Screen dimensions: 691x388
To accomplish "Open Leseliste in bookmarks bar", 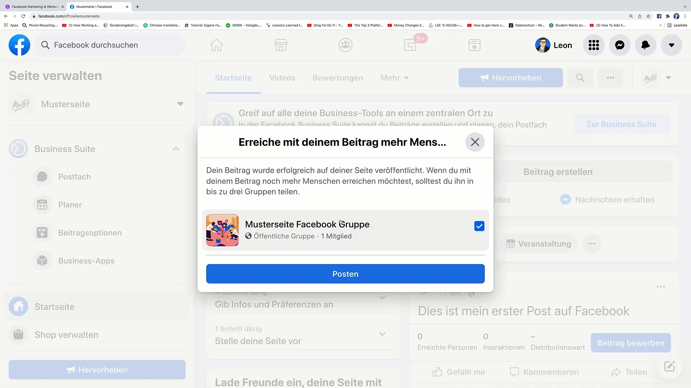I will pos(677,26).
